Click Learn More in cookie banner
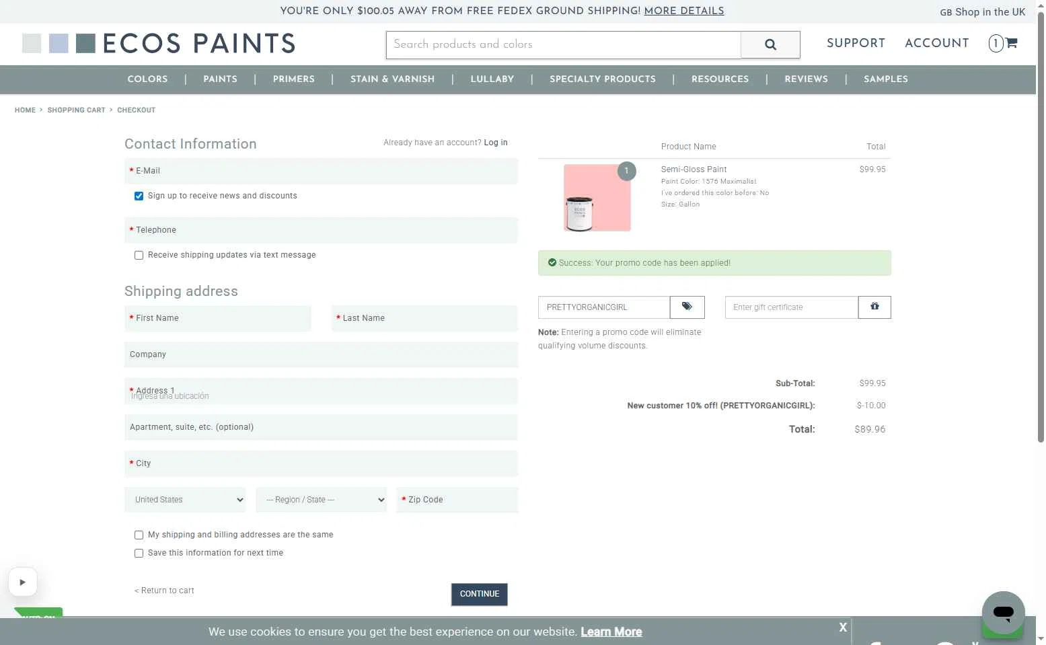The height and width of the screenshot is (645, 1046). (611, 632)
